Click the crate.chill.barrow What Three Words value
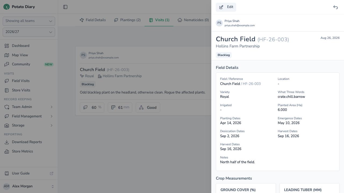 tap(291, 97)
